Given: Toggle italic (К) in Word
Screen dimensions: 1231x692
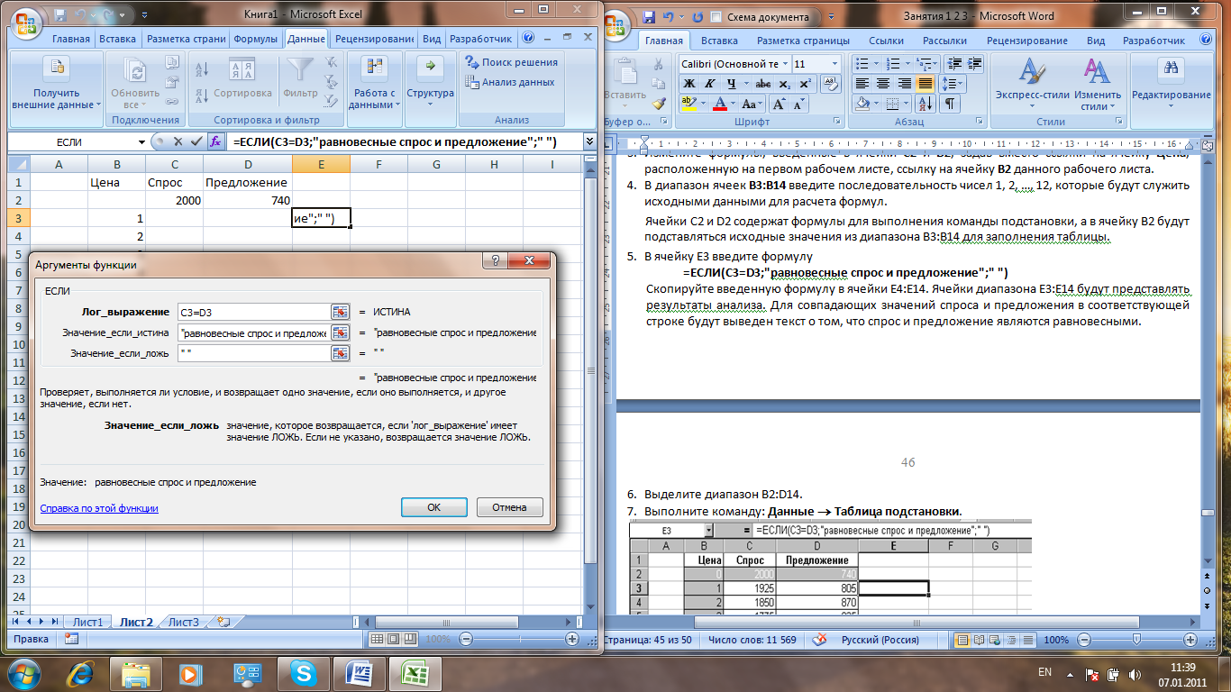Looking at the screenshot, I should pos(708,84).
